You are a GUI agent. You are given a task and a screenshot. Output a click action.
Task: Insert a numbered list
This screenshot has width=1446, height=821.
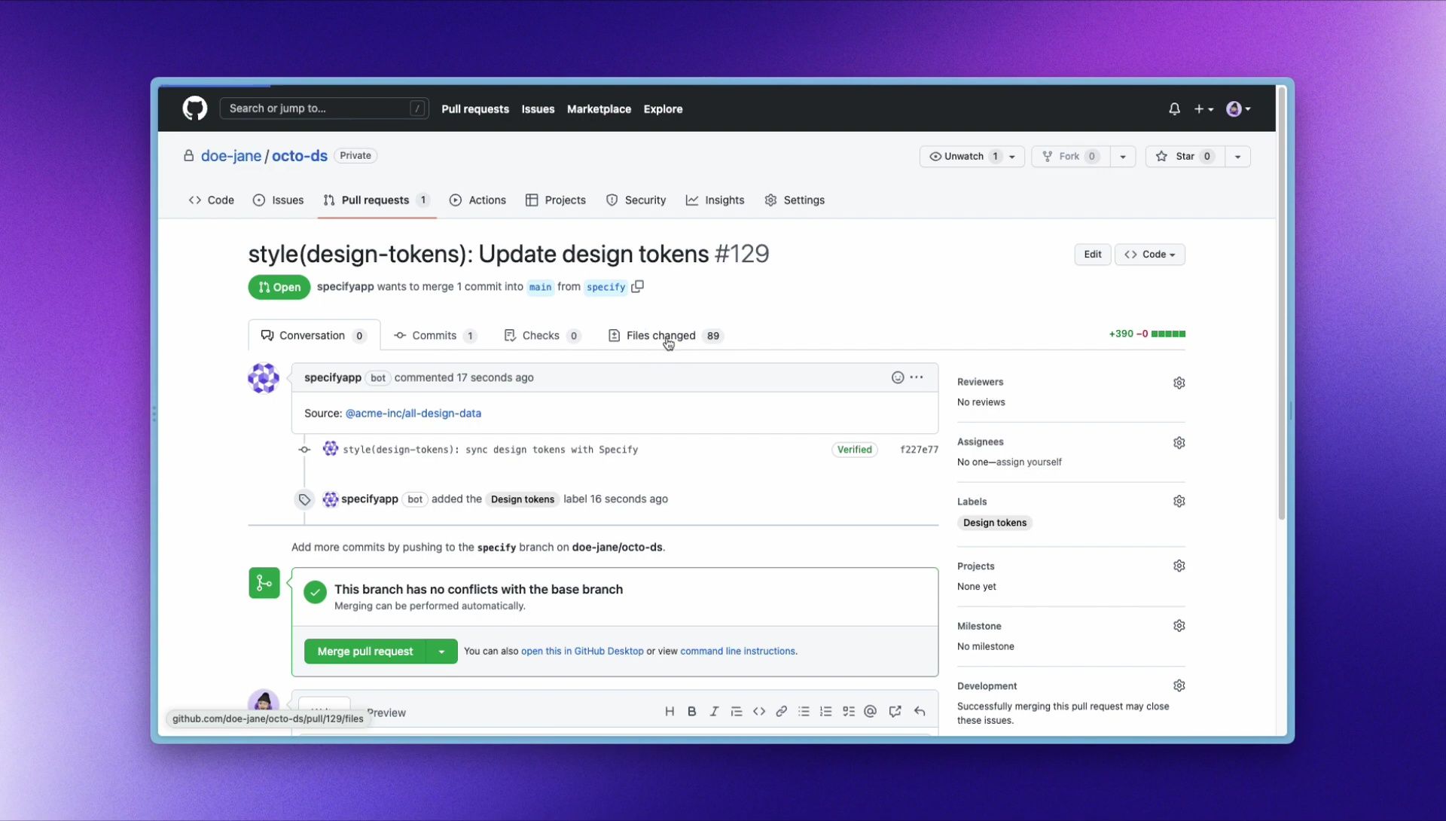(826, 712)
